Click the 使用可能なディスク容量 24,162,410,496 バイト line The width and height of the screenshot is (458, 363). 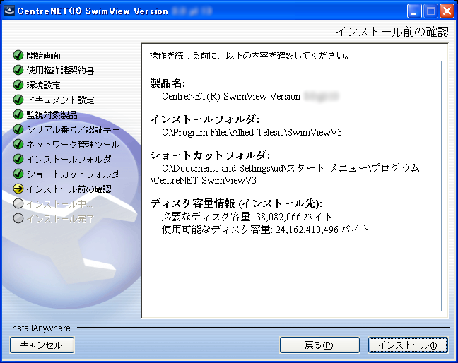tap(266, 230)
